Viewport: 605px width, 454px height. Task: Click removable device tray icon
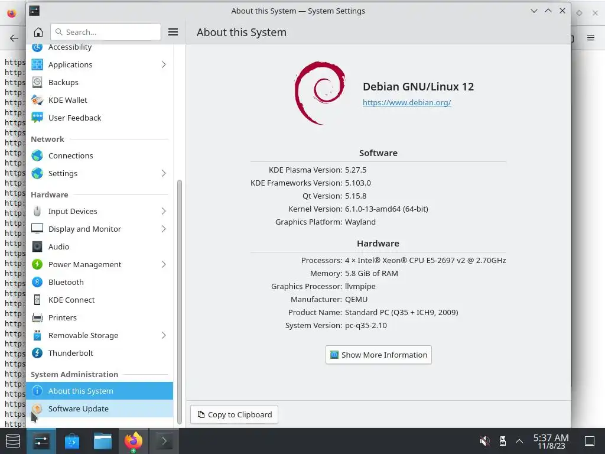point(502,441)
